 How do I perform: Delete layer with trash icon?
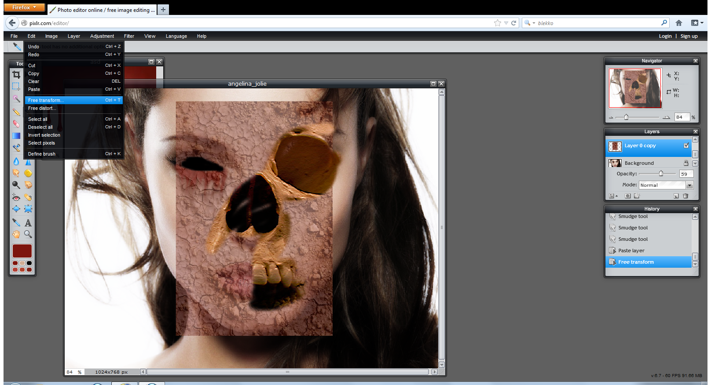coord(685,196)
